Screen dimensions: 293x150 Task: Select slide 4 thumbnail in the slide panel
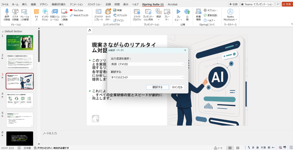tap(20, 100)
